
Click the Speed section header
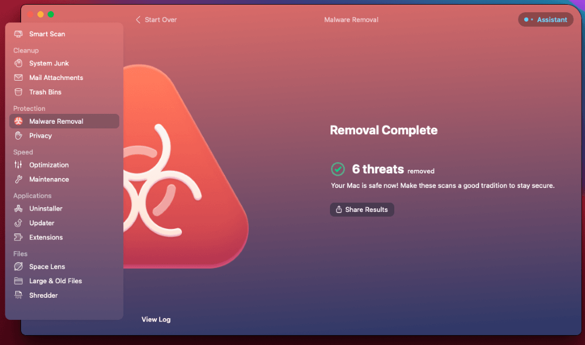tap(23, 152)
